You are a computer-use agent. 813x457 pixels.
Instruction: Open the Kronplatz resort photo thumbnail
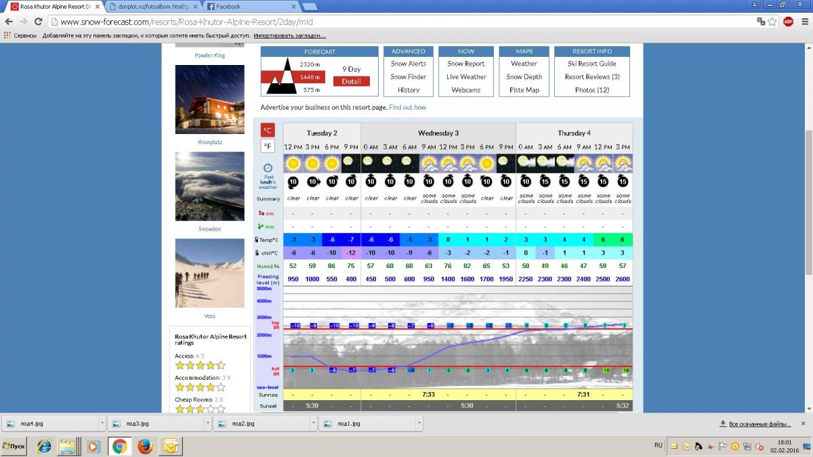(x=210, y=100)
